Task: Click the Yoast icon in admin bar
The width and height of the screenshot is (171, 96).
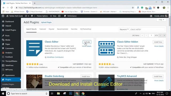Action: tap(59, 16)
